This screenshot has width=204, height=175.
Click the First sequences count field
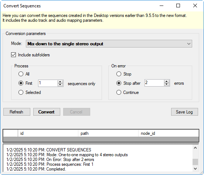tap(48, 83)
